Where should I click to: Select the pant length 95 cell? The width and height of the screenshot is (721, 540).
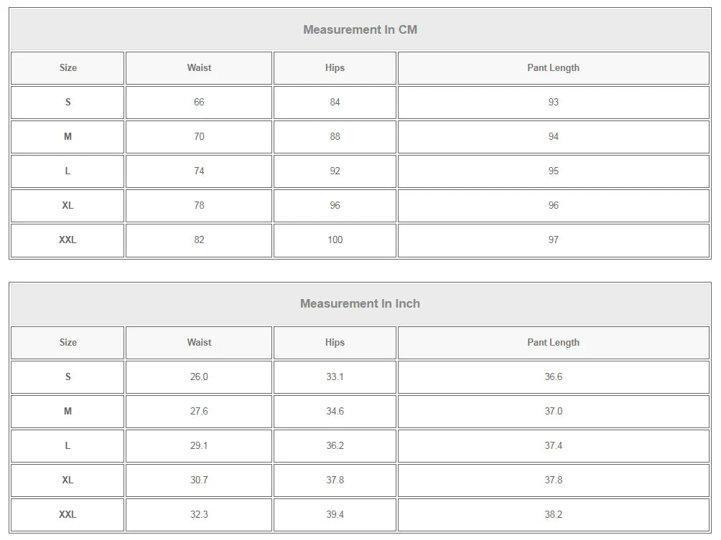[553, 171]
